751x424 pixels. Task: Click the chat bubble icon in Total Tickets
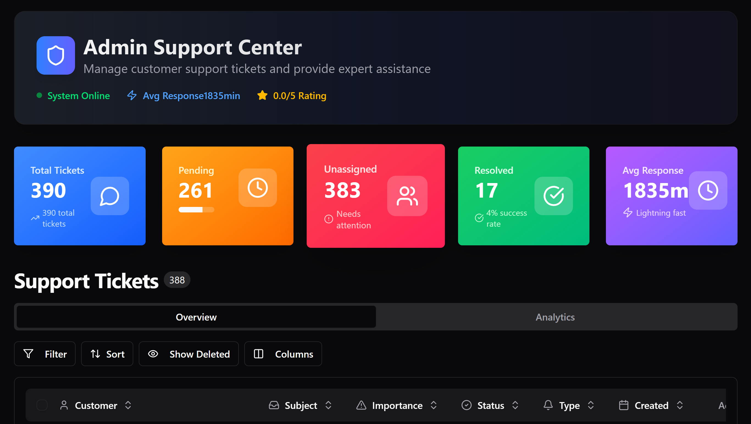pyautogui.click(x=110, y=196)
